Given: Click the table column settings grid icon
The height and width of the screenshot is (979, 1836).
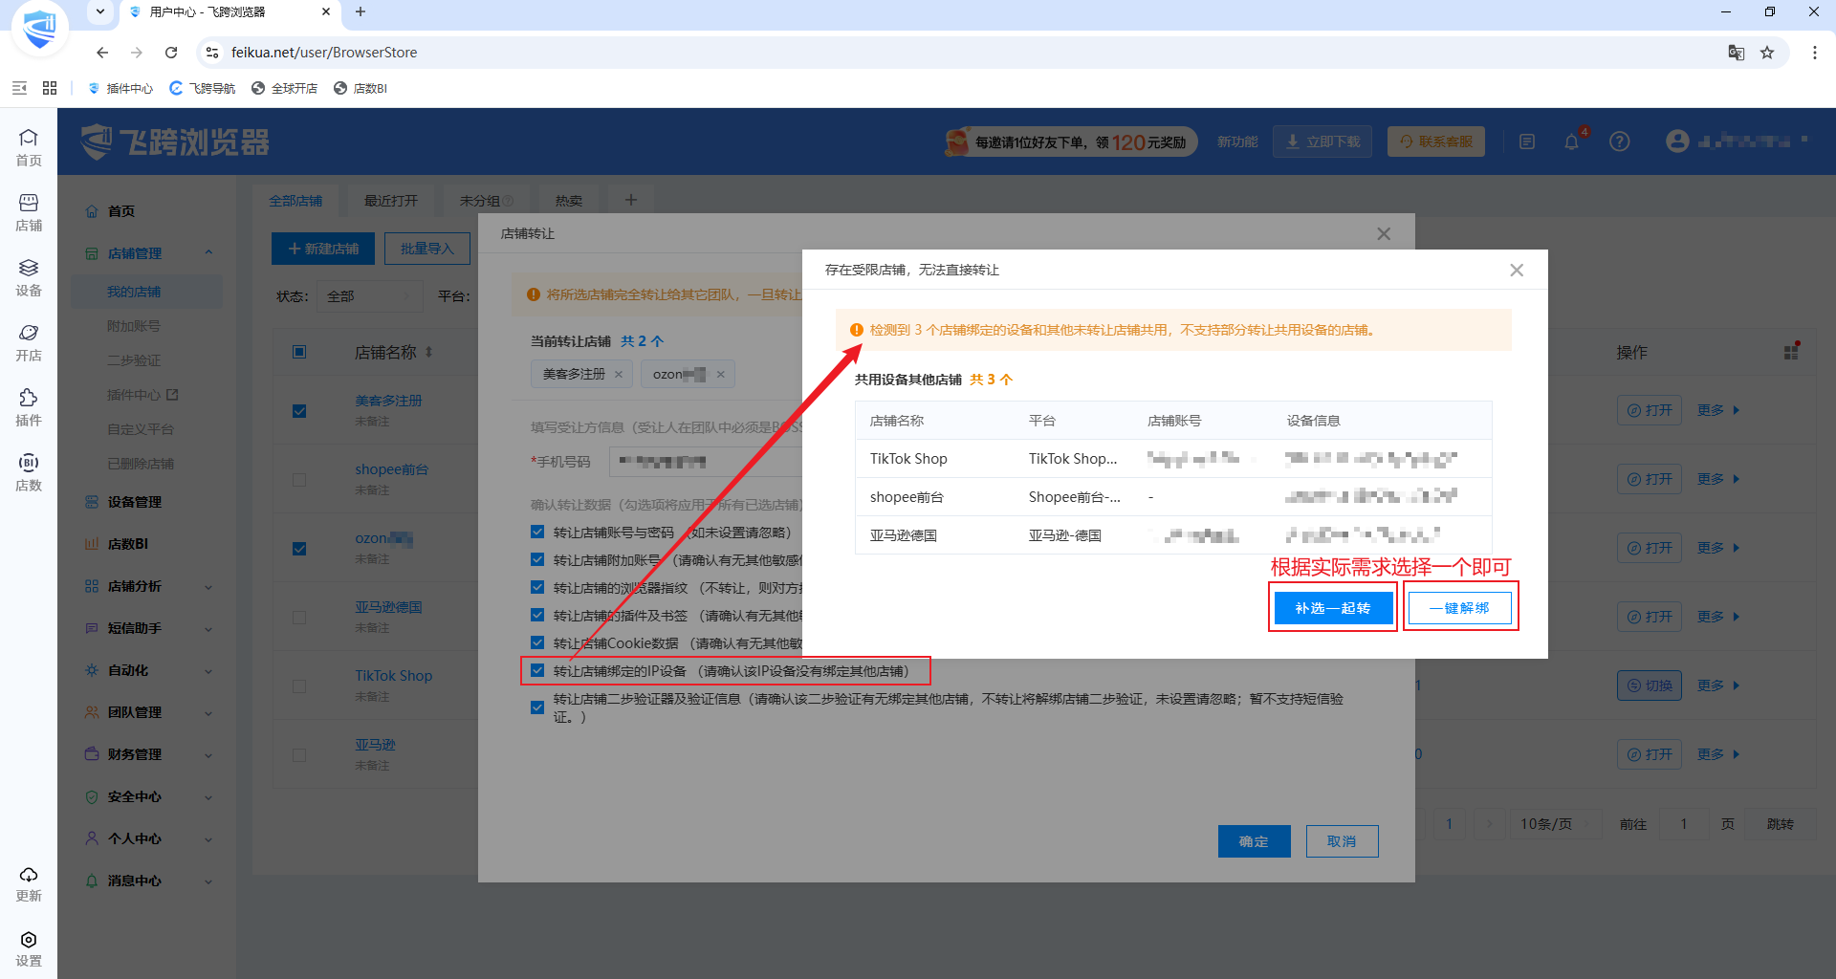Looking at the screenshot, I should coord(1791,352).
